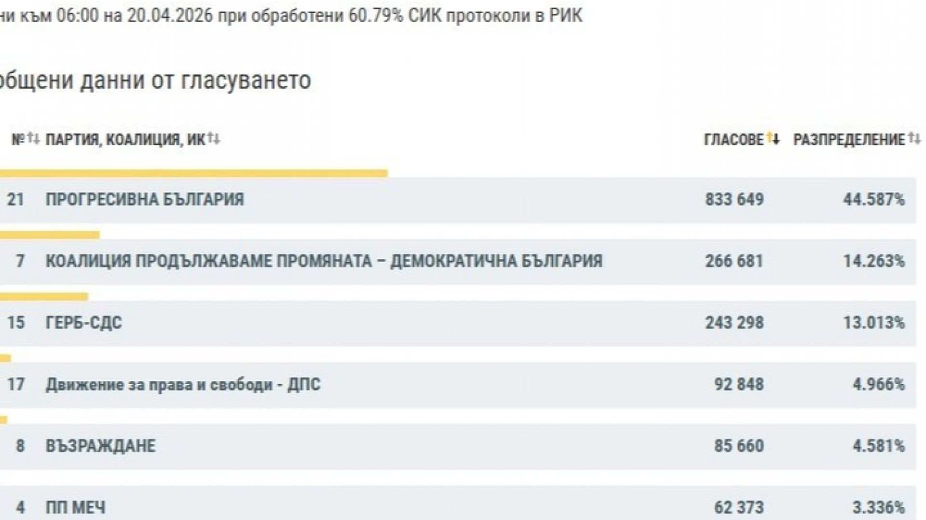Viewport: 926px width, 520px height.
Task: Click Движение за права и свободи - ДПС
Action: (x=183, y=385)
